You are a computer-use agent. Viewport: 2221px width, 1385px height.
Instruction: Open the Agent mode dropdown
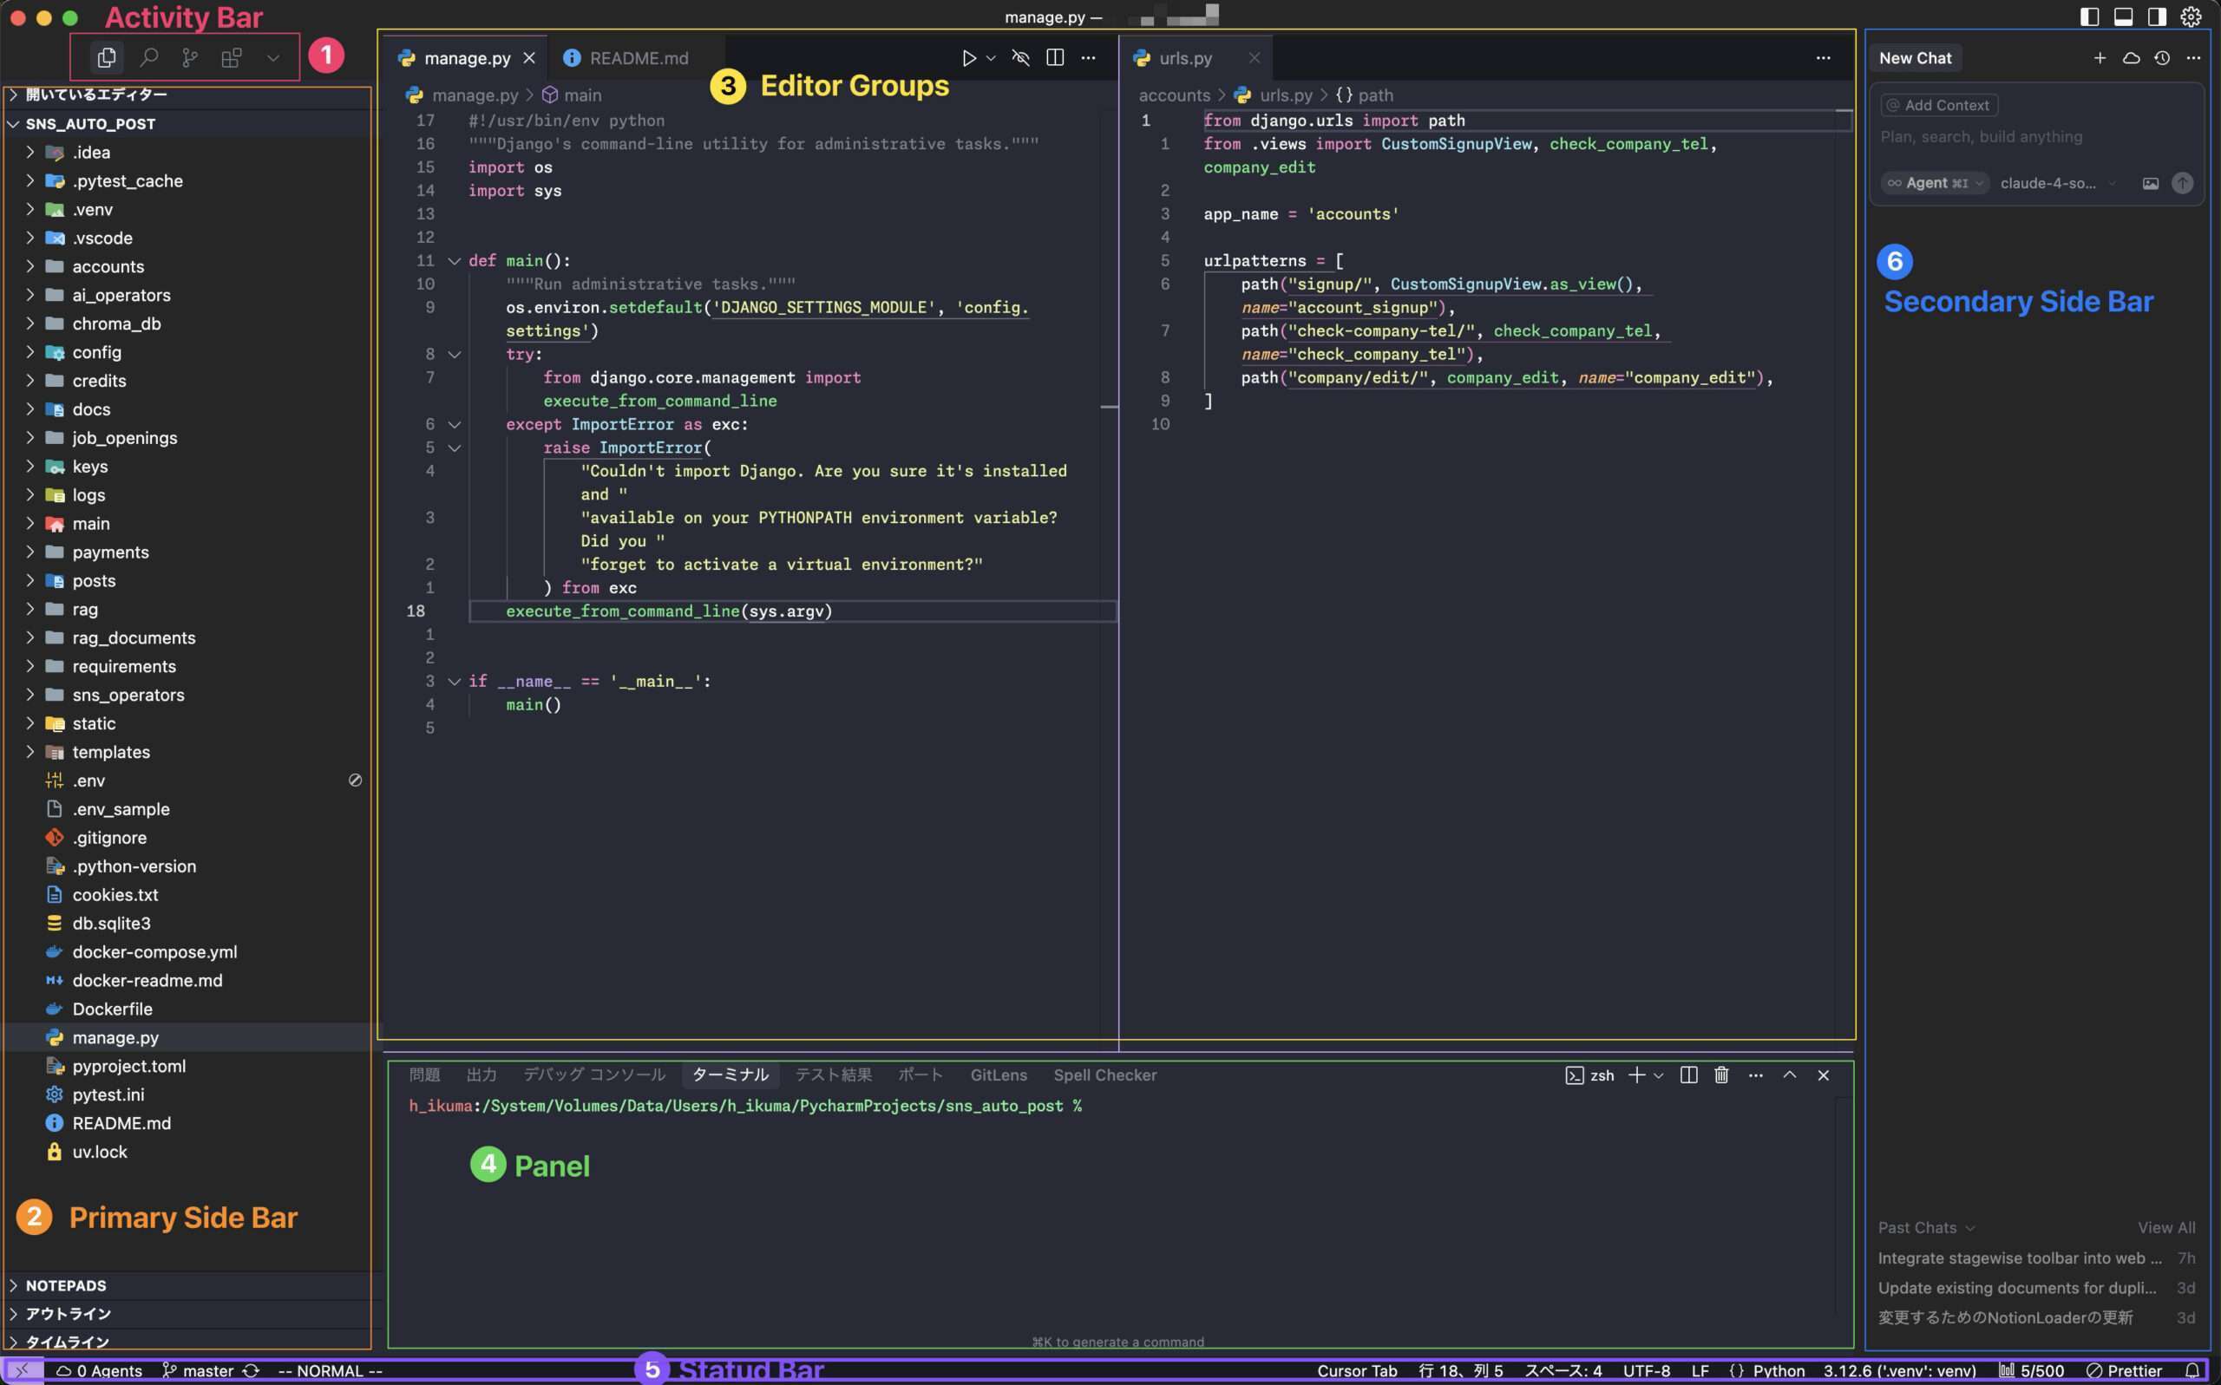click(1934, 183)
